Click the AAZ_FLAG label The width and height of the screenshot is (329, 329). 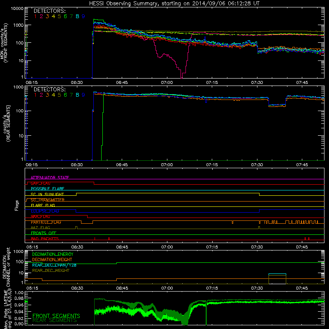click(40, 228)
